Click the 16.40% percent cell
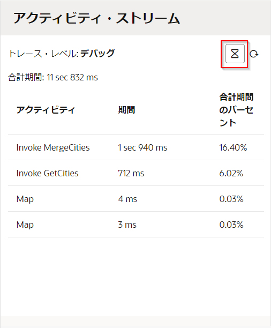Viewport: 271px width, 328px height. (x=233, y=148)
